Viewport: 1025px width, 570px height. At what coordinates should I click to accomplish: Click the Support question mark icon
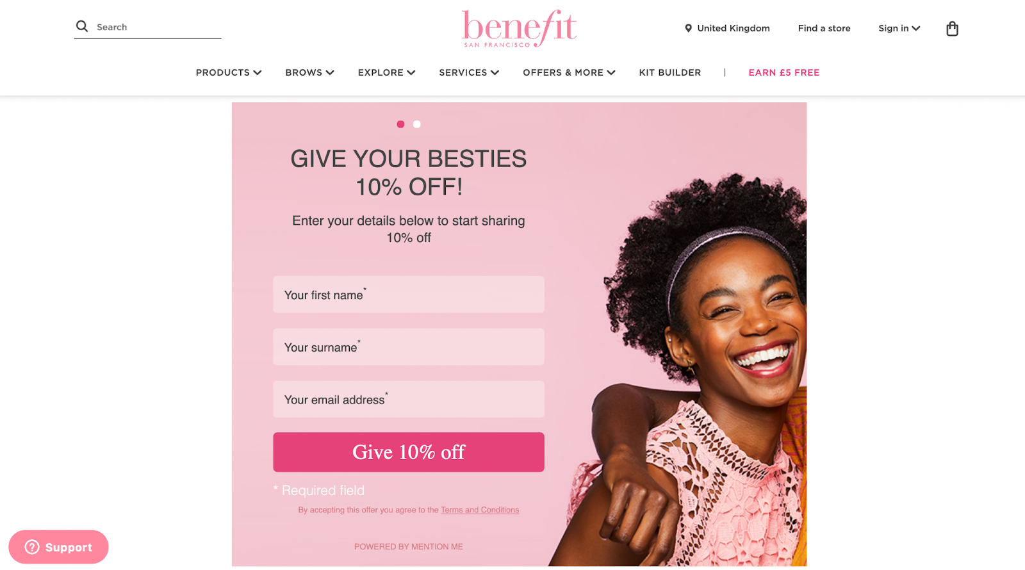coord(32,547)
